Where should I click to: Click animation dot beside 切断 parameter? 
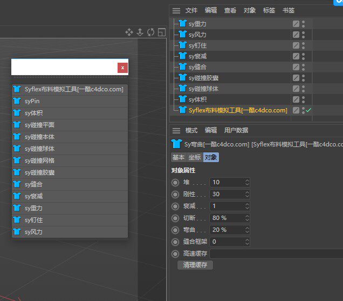tap(175, 218)
